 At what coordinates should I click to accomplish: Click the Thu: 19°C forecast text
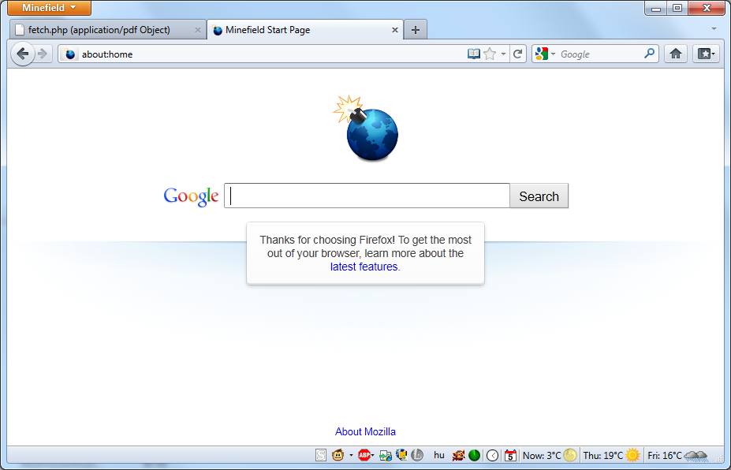point(603,456)
